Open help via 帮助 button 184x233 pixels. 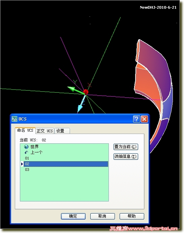(132, 216)
